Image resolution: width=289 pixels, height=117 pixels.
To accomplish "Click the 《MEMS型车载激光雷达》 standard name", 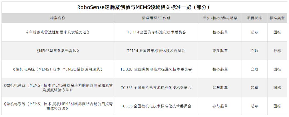I will [58, 51].
